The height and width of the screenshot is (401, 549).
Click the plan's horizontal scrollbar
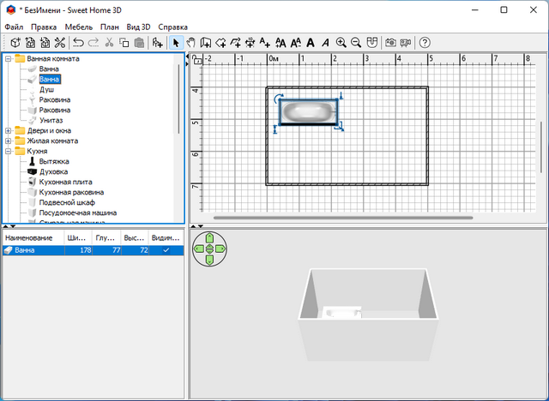coord(343,218)
